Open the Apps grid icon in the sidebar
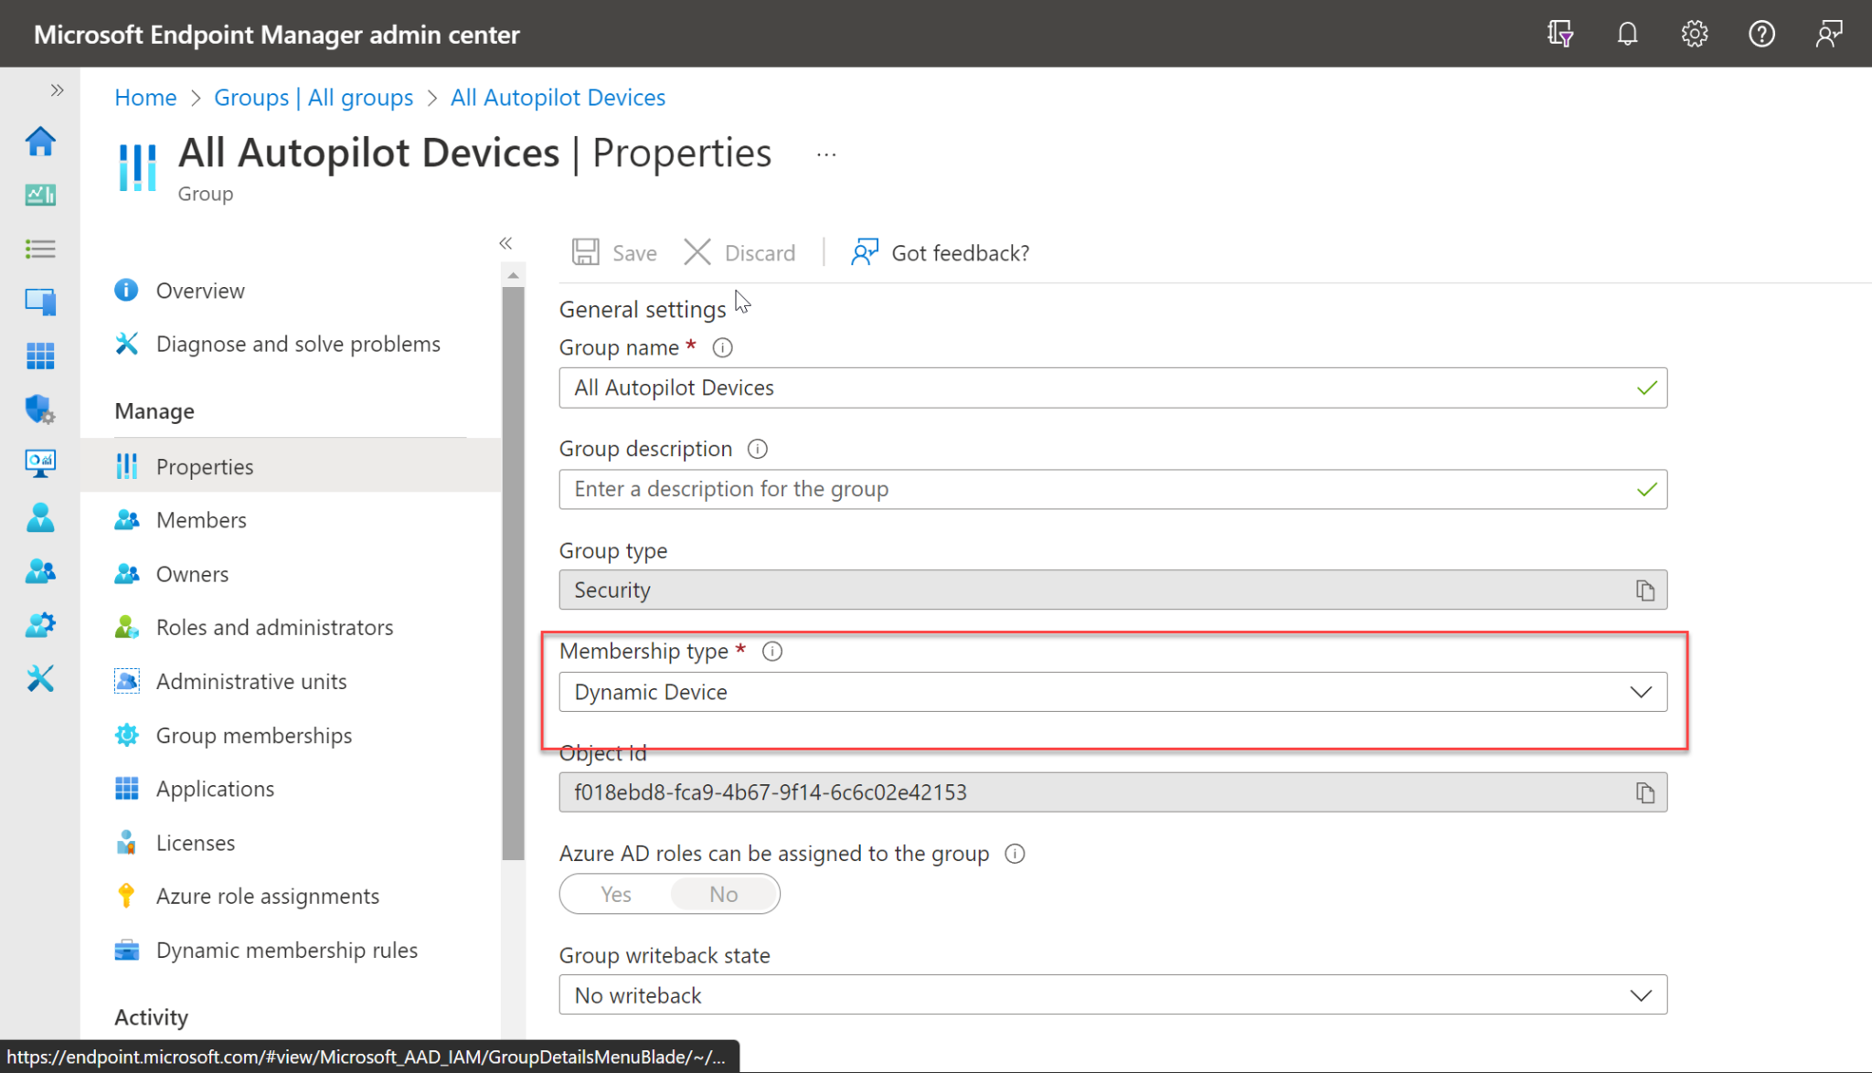This screenshot has height=1073, width=1872. tap(40, 356)
